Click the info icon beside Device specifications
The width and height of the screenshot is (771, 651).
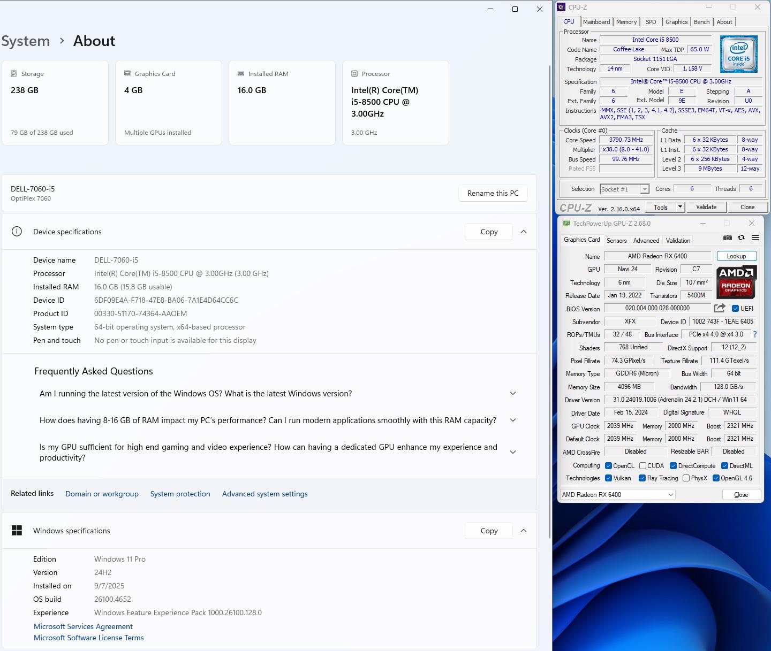coord(17,232)
